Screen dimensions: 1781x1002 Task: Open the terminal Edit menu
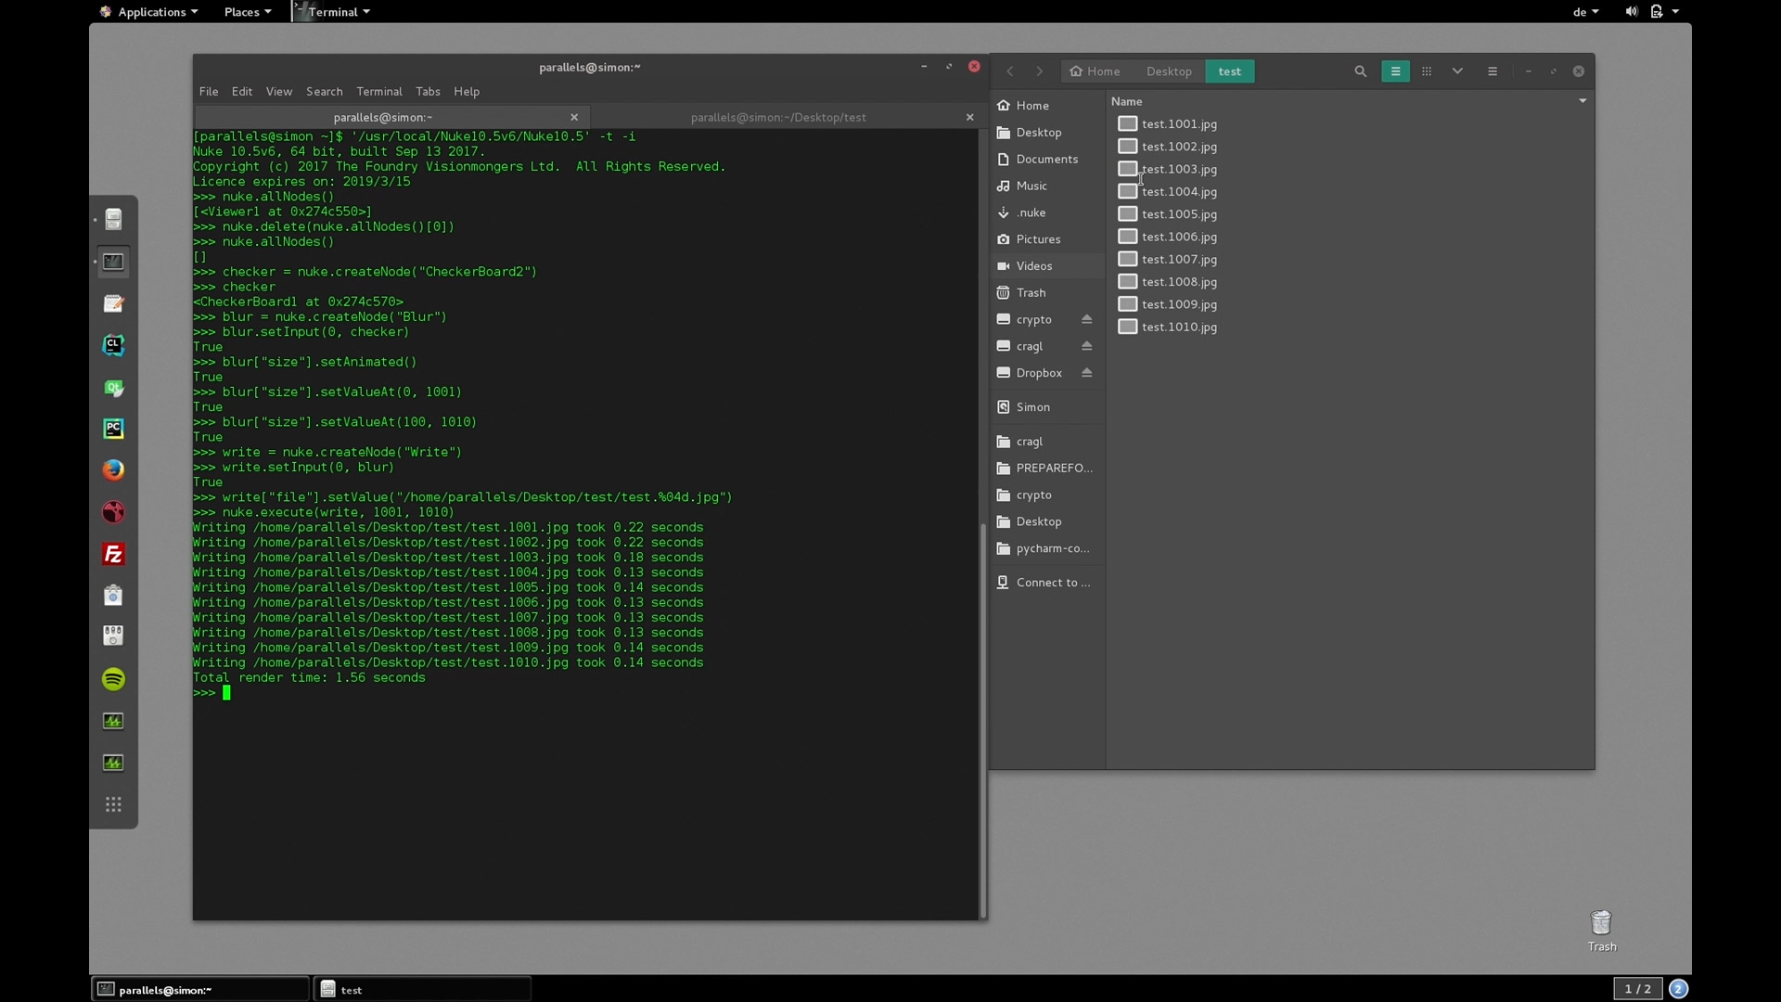tap(242, 91)
